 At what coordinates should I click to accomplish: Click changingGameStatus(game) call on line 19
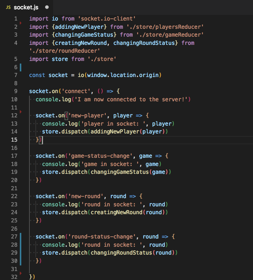[129, 172]
